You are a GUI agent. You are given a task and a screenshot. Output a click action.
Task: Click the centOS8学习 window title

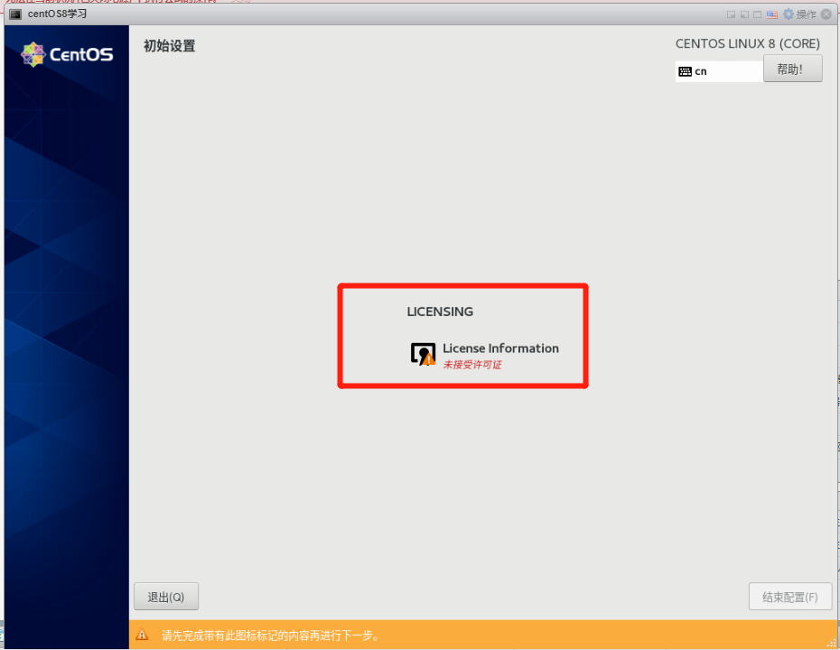[57, 14]
